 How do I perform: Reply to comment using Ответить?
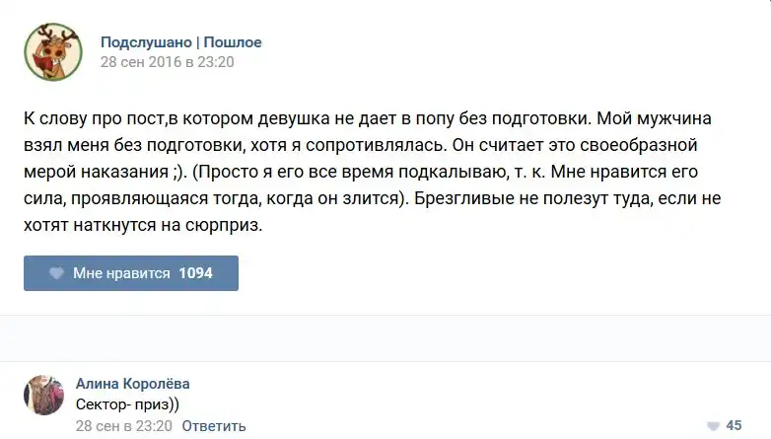click(x=214, y=426)
